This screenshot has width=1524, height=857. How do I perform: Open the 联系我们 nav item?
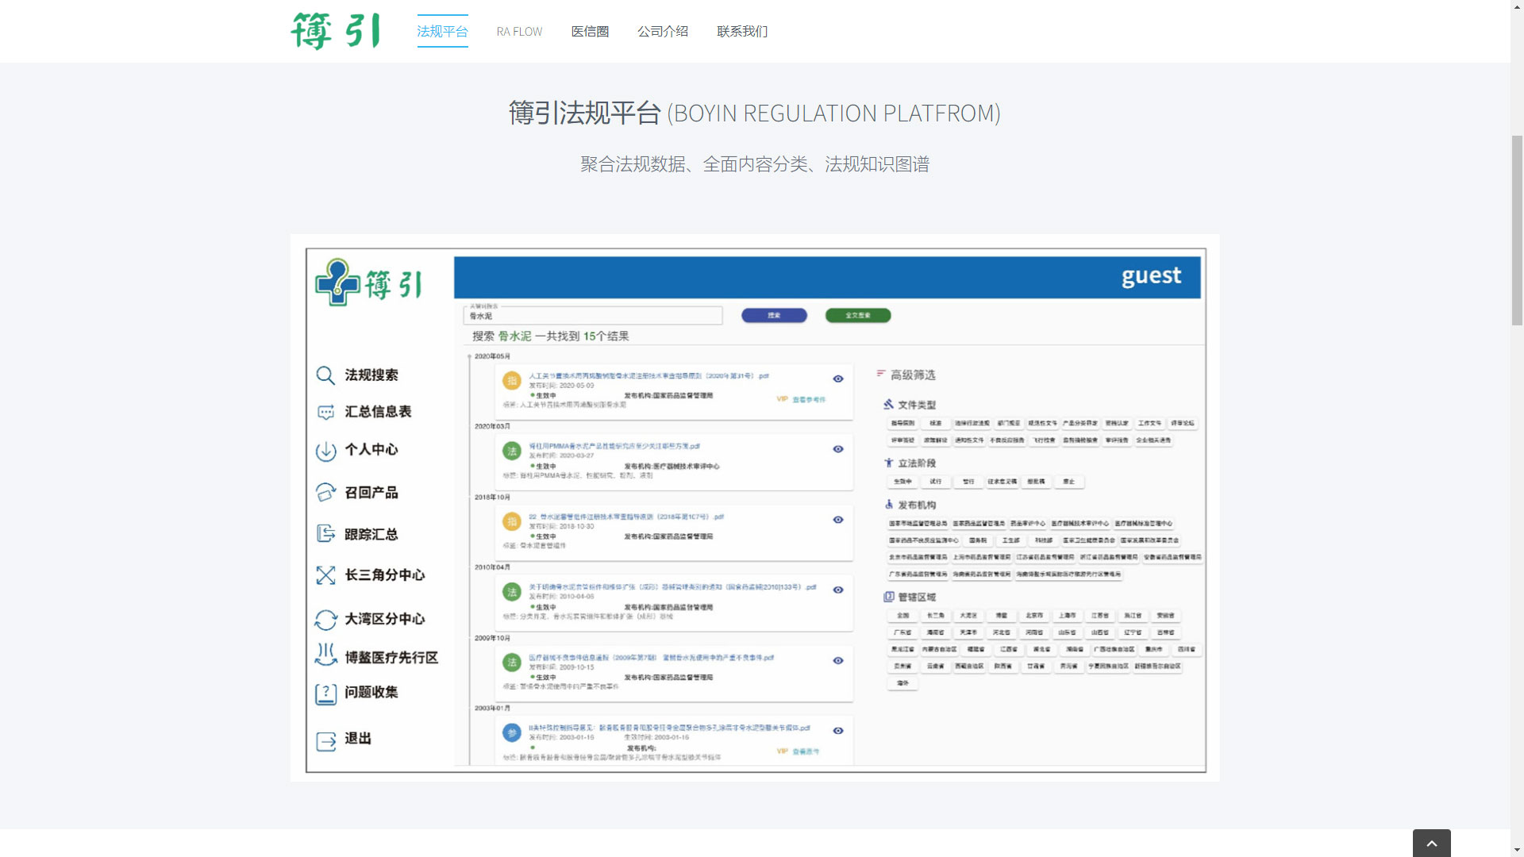point(742,32)
